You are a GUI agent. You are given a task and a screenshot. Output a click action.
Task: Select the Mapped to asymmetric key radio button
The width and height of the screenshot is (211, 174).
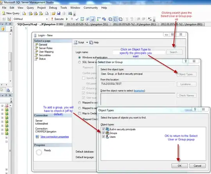(x=80, y=108)
